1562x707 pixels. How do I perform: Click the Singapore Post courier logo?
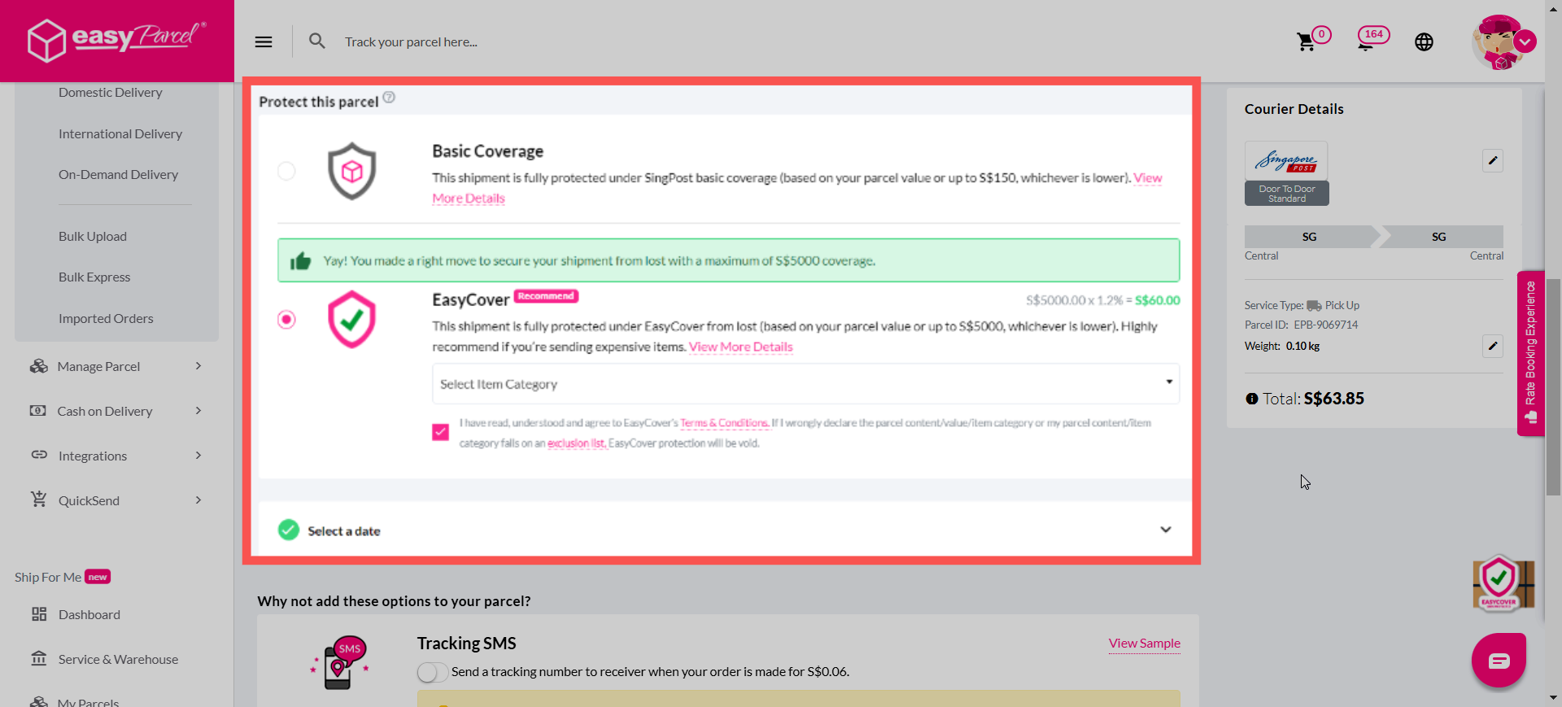coord(1286,161)
